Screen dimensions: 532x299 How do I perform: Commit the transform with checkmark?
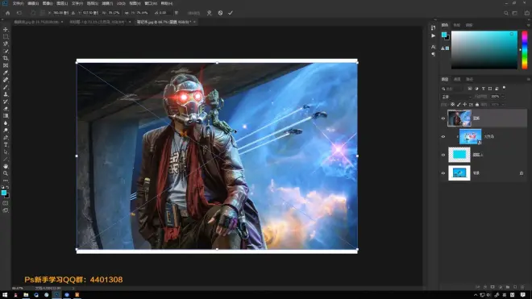tap(231, 13)
